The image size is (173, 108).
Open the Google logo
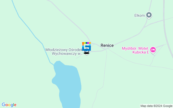tap(9, 105)
